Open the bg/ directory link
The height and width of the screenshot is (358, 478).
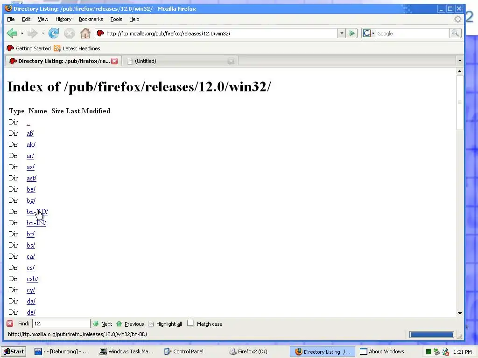(x=31, y=200)
